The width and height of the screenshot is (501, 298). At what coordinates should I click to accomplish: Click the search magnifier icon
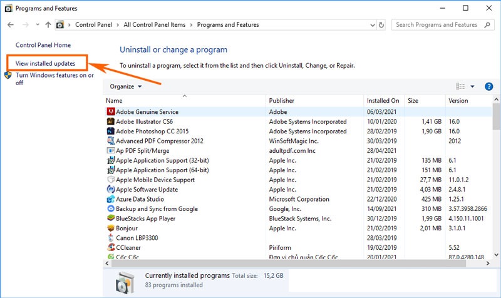tap(487, 25)
